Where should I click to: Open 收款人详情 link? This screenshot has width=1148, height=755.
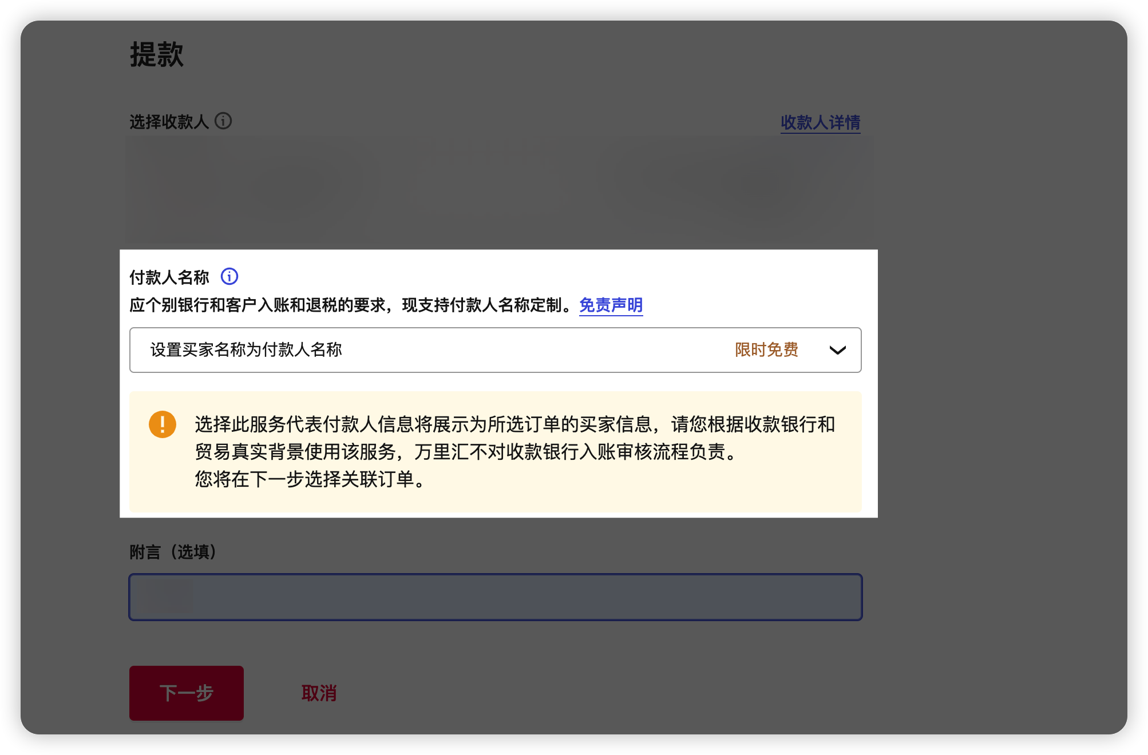point(820,122)
